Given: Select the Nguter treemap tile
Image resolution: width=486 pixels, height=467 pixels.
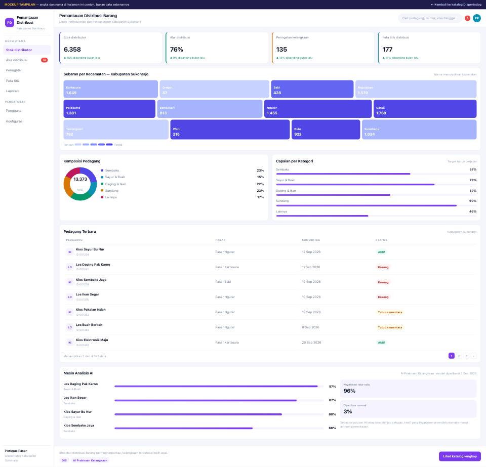Looking at the screenshot, I should point(318,109).
